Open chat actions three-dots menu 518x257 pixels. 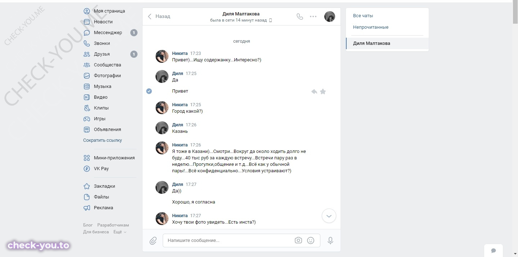click(x=313, y=17)
